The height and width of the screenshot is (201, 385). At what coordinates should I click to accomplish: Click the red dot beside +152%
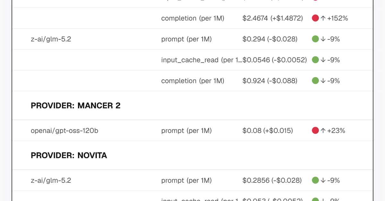click(315, 18)
